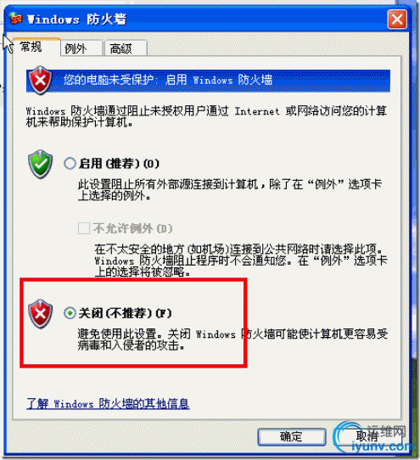Select the 启用(推荐) radio button
Image resolution: width=420 pixels, height=460 pixels.
70,164
